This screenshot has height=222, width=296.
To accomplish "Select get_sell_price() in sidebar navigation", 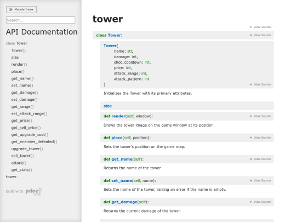I will pos(26,128).
